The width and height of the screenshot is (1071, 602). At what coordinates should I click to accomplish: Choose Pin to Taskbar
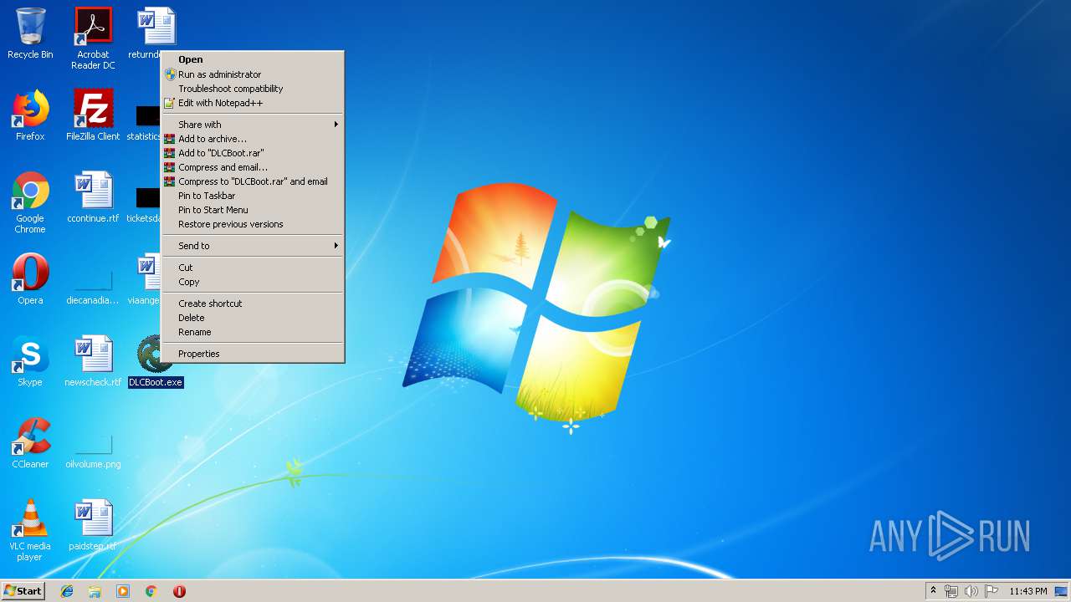tap(253, 196)
